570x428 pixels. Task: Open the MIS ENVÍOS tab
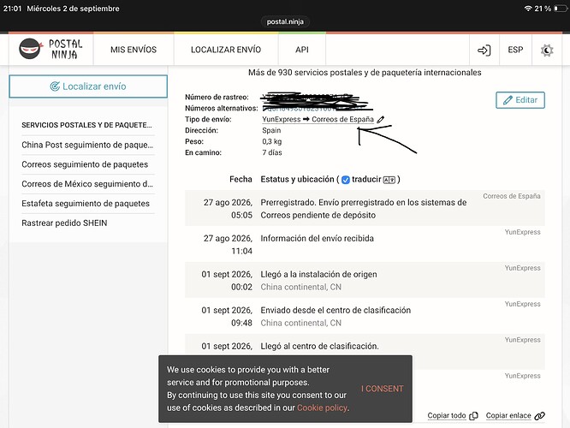(134, 50)
